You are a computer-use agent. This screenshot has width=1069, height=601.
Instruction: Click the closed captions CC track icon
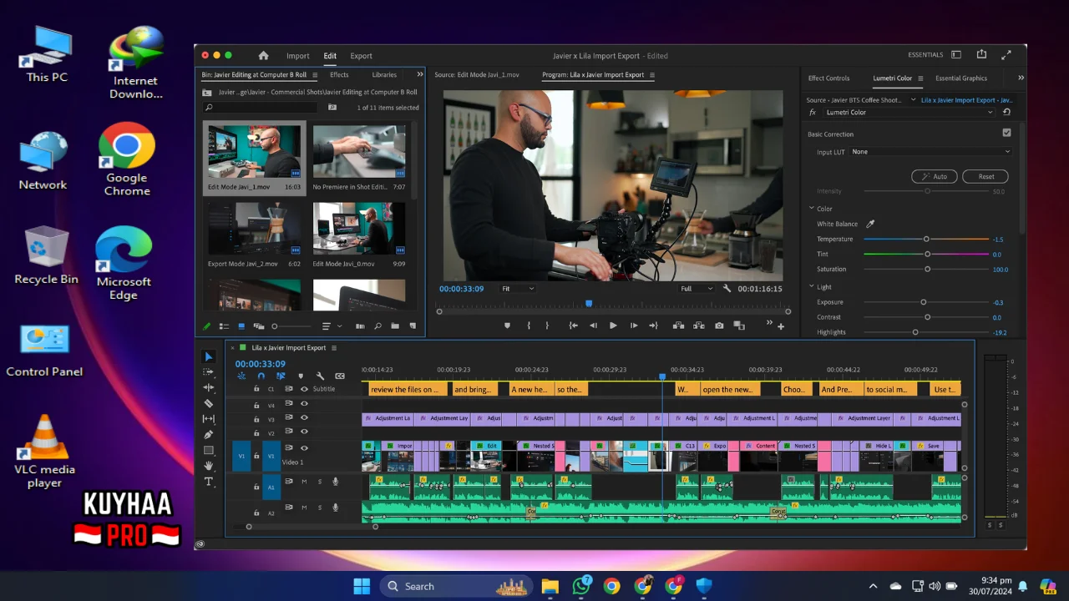tap(340, 376)
